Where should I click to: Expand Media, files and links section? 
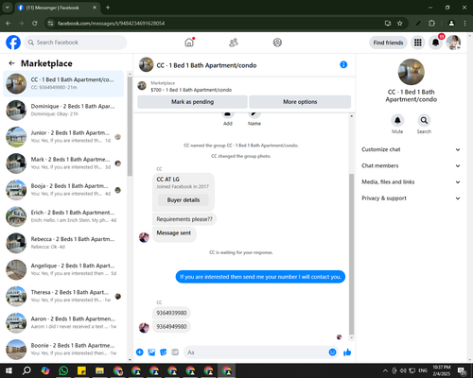coord(411,181)
